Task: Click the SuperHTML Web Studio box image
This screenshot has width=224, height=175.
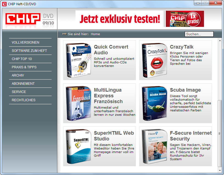Action: [78, 146]
